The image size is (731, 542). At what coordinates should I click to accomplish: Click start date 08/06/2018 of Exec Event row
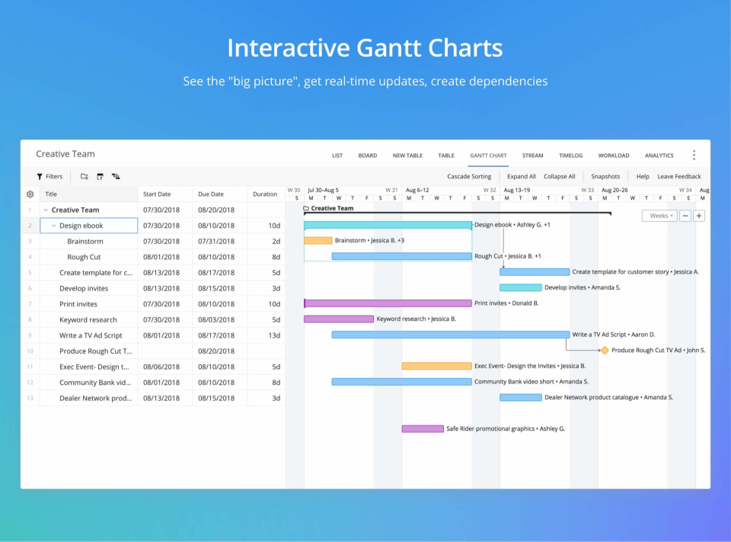[x=161, y=367]
